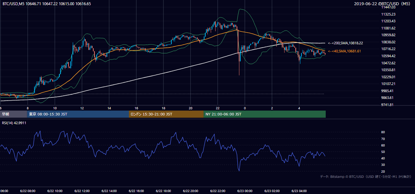This screenshot has width=415, height=194.
Task: Click RSI axis level 50
Action: [383, 152]
